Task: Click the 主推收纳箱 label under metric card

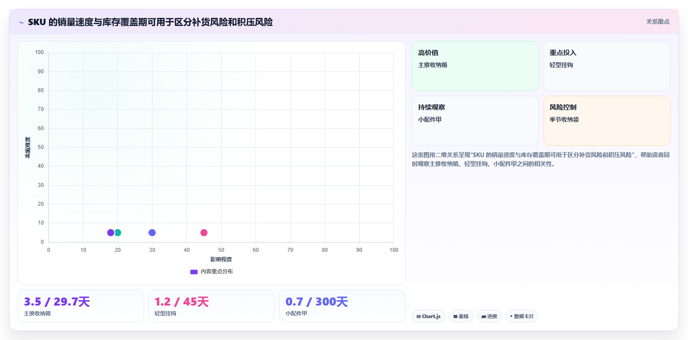Action: [x=37, y=314]
